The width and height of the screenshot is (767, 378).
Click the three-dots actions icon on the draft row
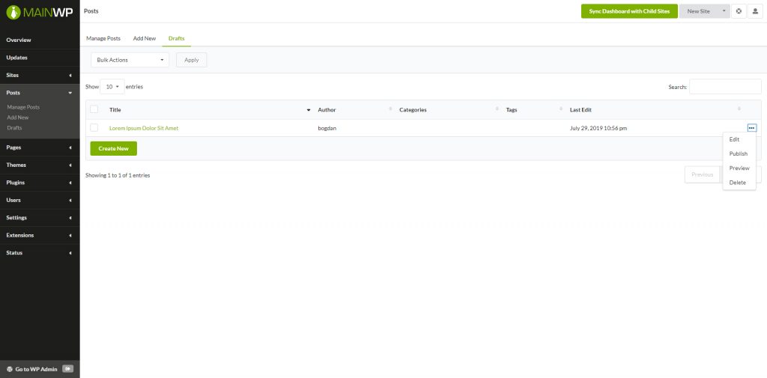point(751,128)
